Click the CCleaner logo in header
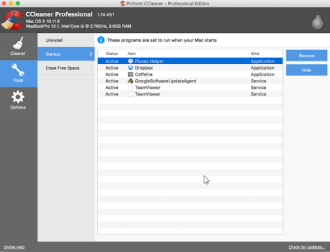The image size is (330, 252). (x=12, y=20)
